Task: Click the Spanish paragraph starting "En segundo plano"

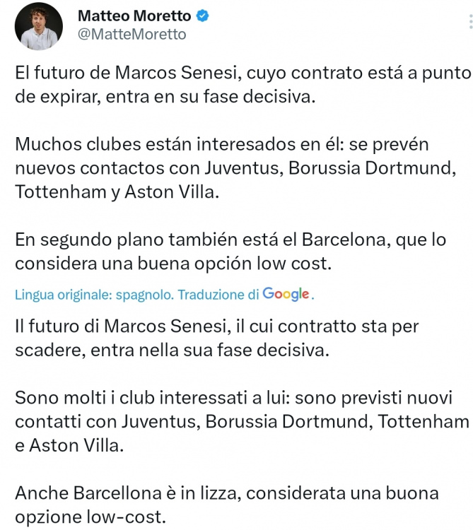Action: click(x=230, y=252)
